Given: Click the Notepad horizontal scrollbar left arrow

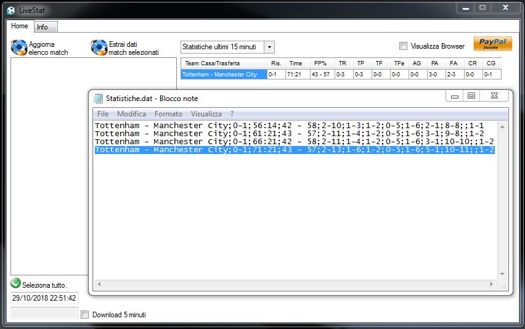Looking at the screenshot, I should (x=99, y=285).
